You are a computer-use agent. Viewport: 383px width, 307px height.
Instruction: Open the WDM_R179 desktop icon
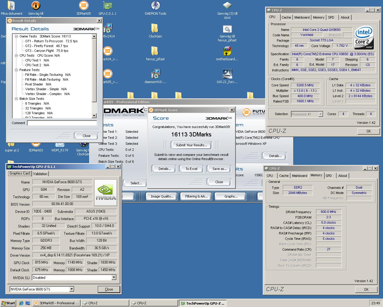(x=60, y=145)
